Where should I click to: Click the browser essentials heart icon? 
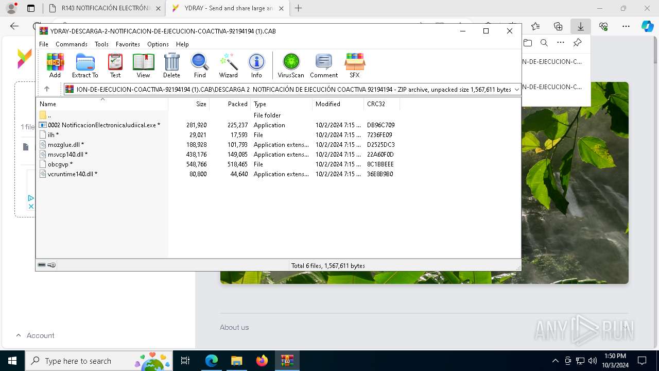[603, 26]
